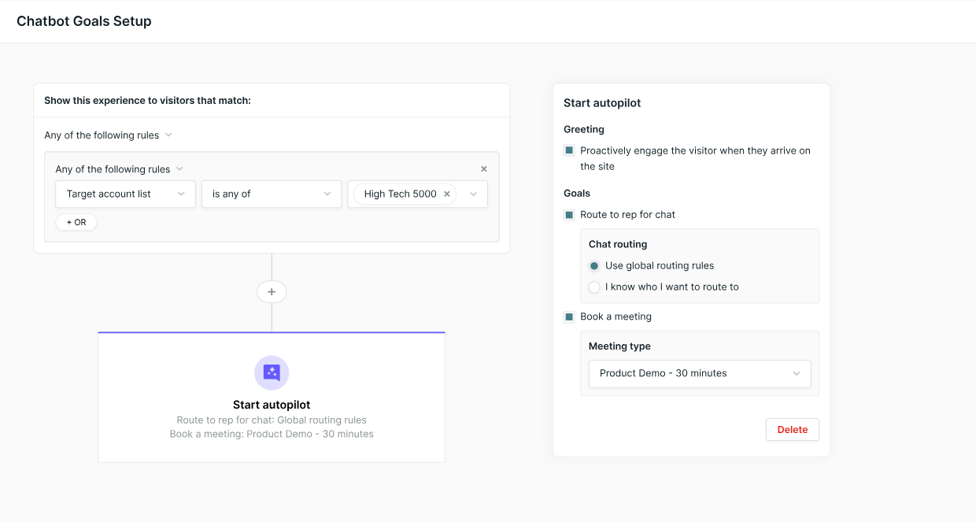The width and height of the screenshot is (976, 522).
Task: Expand the account list value dropdown arrow
Action: 474,194
